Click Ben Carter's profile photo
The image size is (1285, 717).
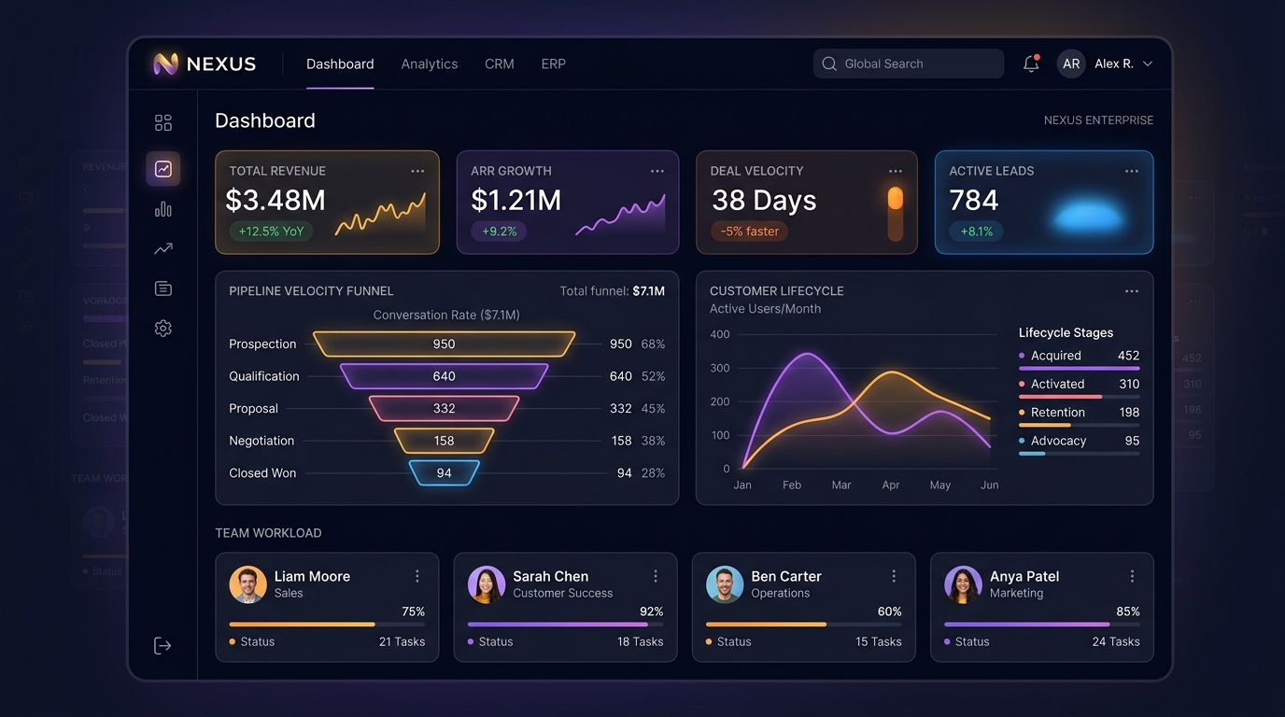point(725,584)
